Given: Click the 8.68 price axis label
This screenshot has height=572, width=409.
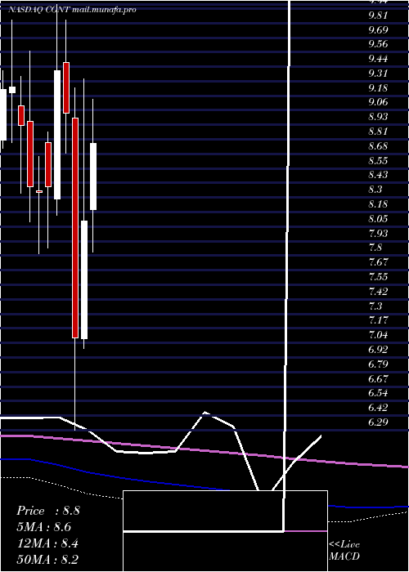Looking at the screenshot, I should 378,146.
